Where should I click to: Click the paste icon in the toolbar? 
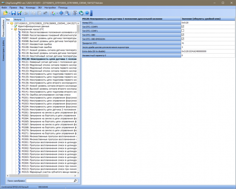(x=39, y=13)
